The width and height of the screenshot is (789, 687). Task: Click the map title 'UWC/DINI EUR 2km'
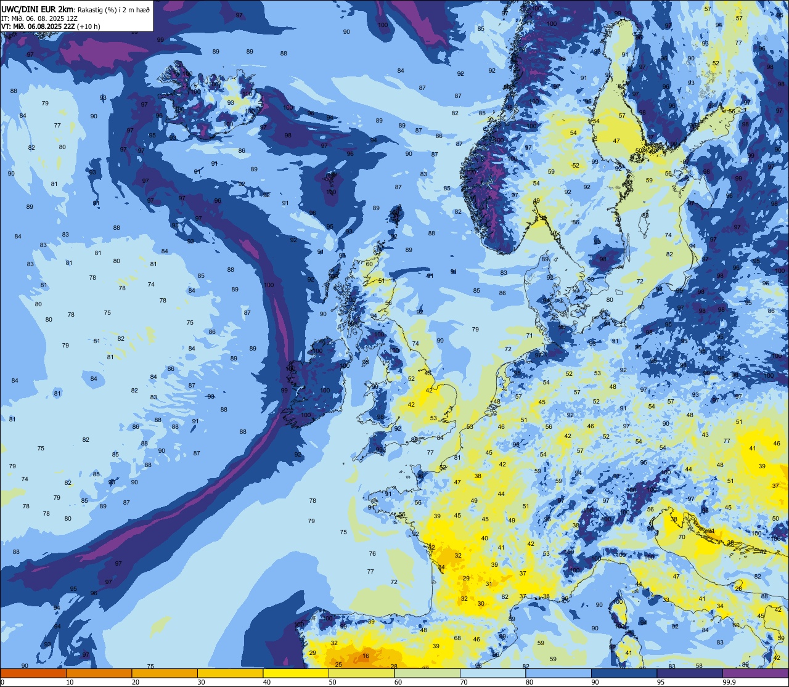tap(38, 9)
